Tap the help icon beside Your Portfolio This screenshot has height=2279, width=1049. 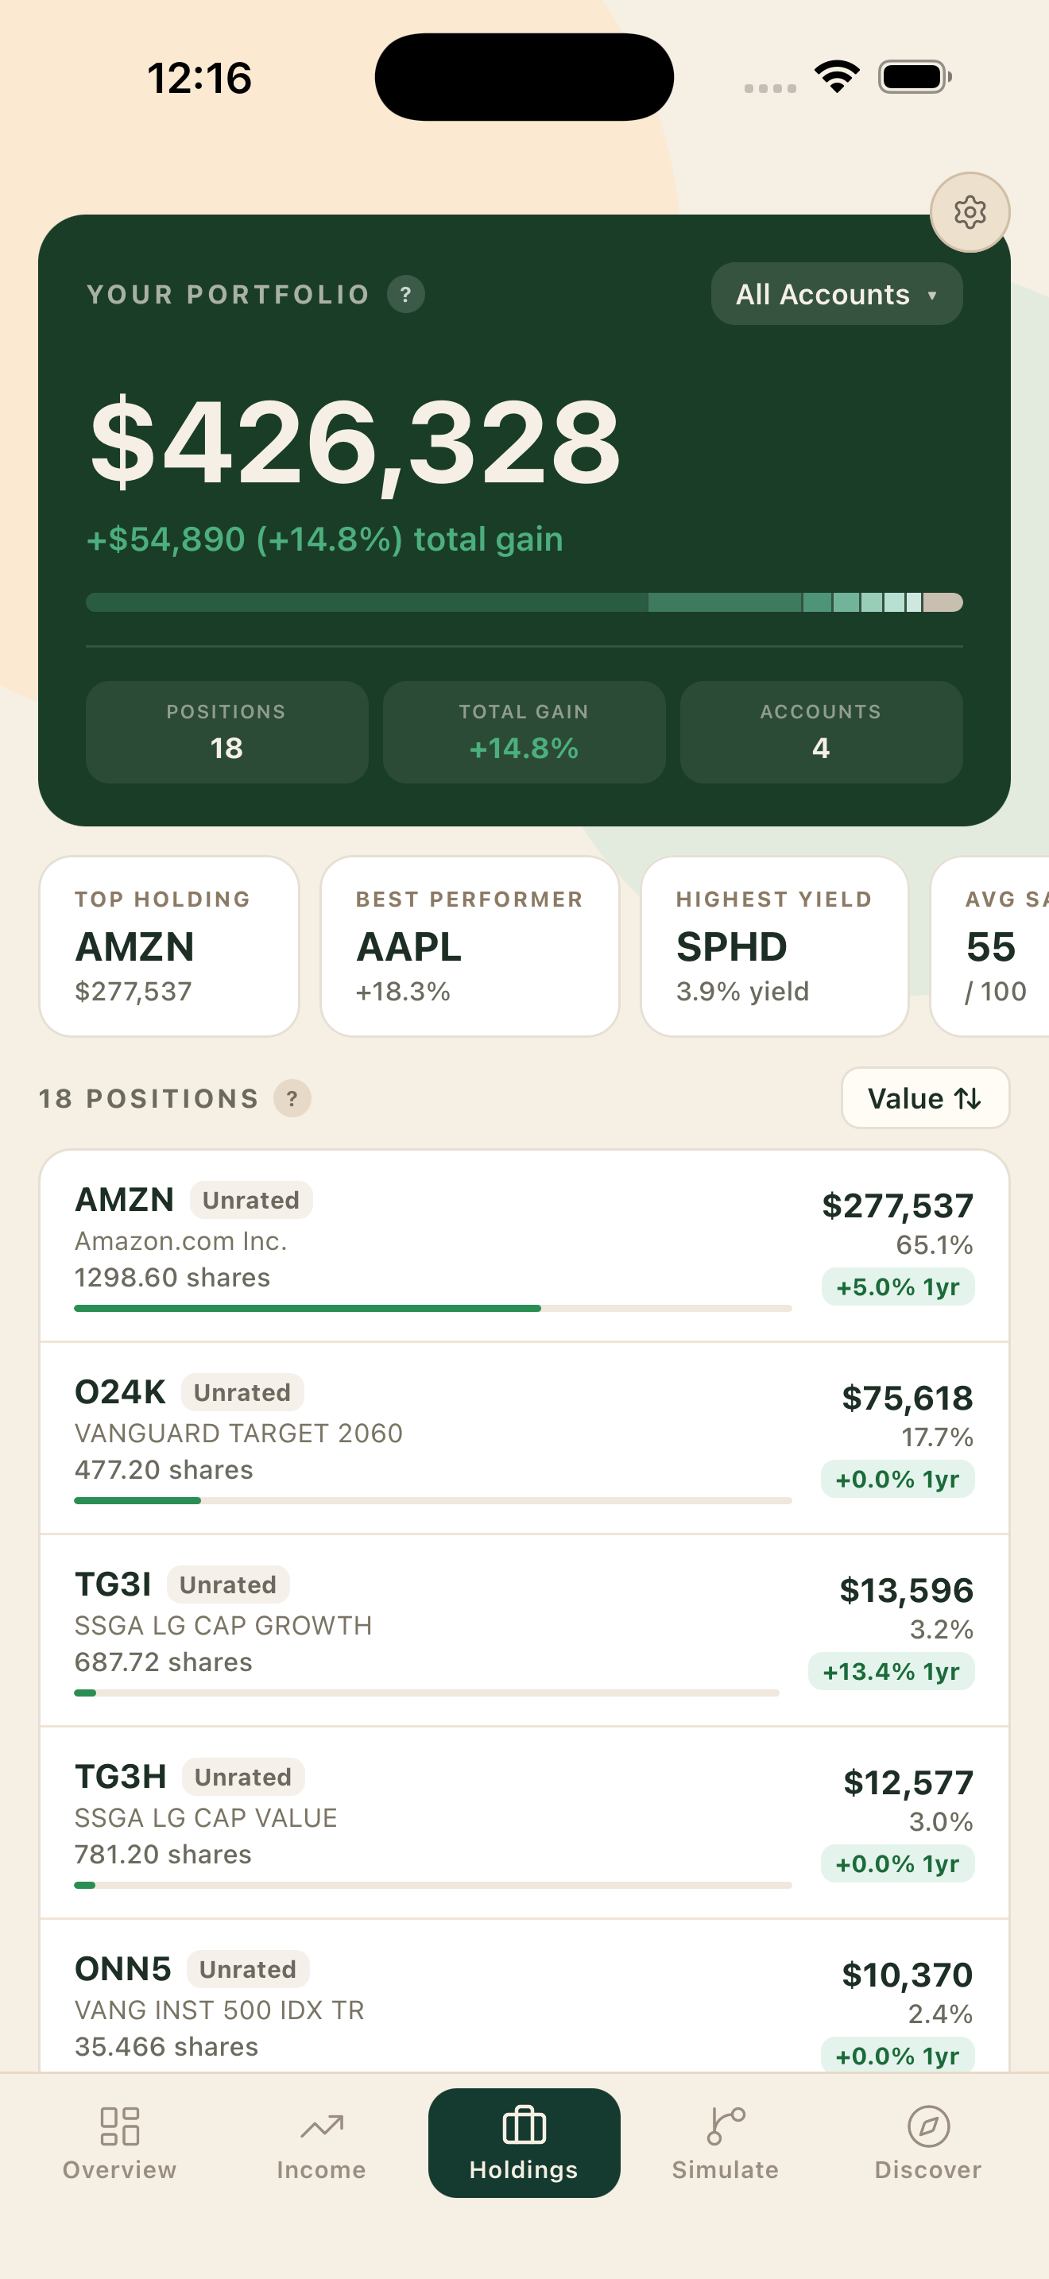406,295
